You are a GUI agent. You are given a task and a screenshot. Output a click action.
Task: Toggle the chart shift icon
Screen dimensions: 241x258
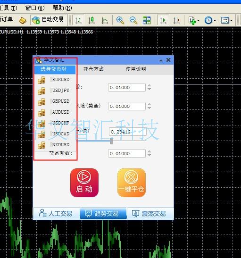pos(176,20)
